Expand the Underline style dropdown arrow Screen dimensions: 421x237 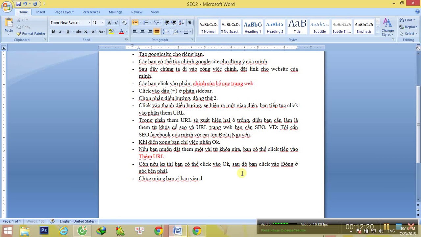(x=72, y=32)
